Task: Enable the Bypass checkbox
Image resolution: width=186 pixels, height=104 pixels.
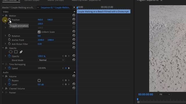Action: [x=39, y=81]
